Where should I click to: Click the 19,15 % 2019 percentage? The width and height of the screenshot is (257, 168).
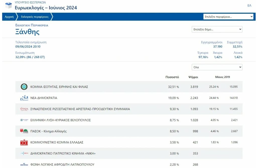(214, 109)
